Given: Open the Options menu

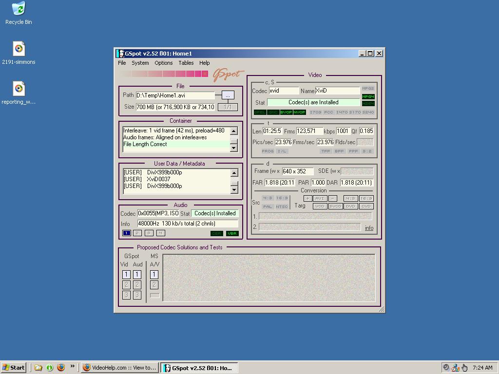Looking at the screenshot, I should tap(164, 63).
